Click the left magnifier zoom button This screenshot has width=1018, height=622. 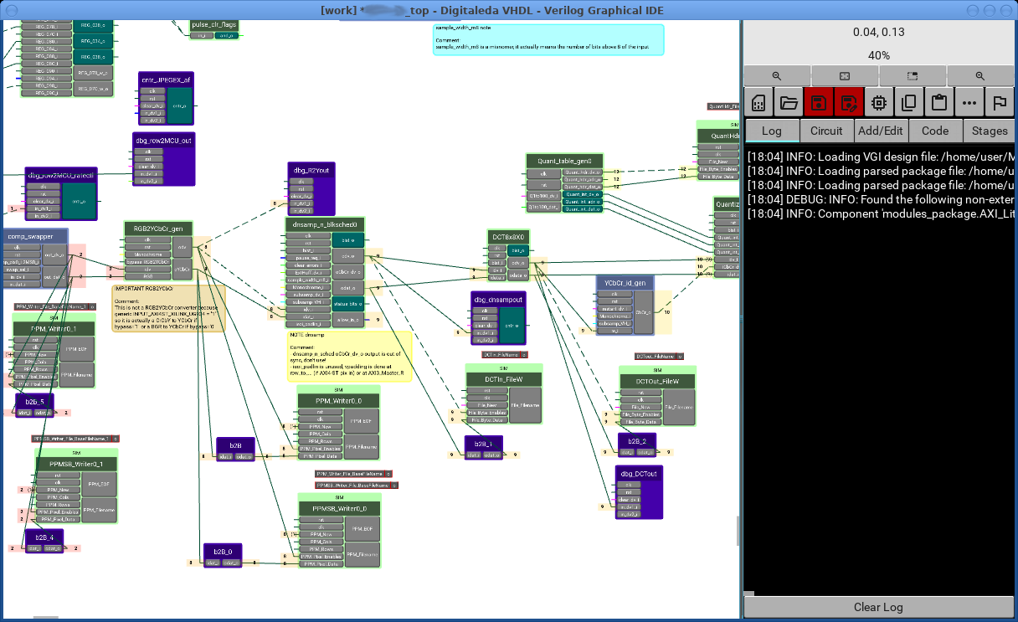(777, 75)
